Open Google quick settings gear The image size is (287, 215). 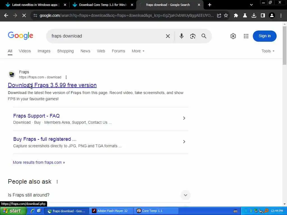pos(233,36)
